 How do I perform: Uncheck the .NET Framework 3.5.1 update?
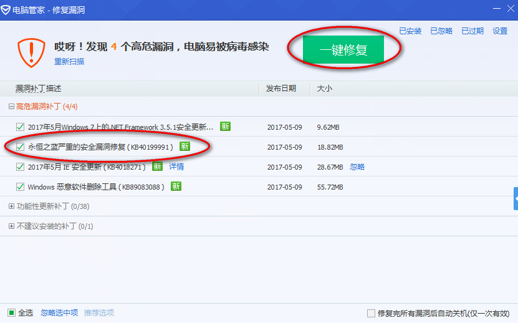click(x=20, y=127)
